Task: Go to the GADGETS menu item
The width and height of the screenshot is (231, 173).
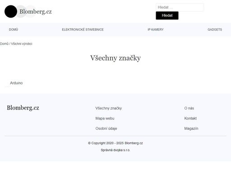Action: [215, 30]
